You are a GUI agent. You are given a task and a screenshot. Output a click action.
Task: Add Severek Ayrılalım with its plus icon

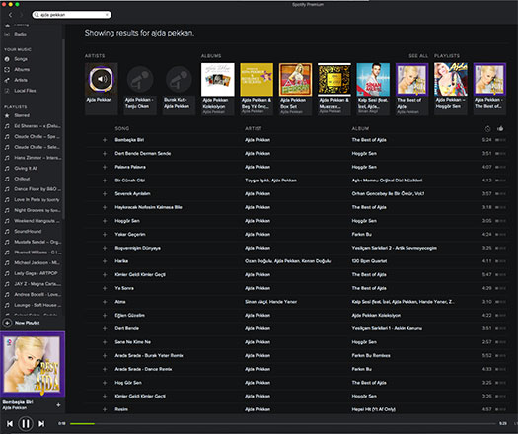pos(105,194)
